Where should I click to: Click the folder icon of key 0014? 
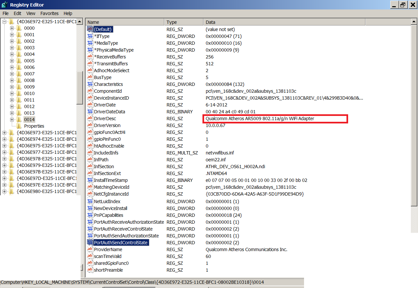pos(19,120)
